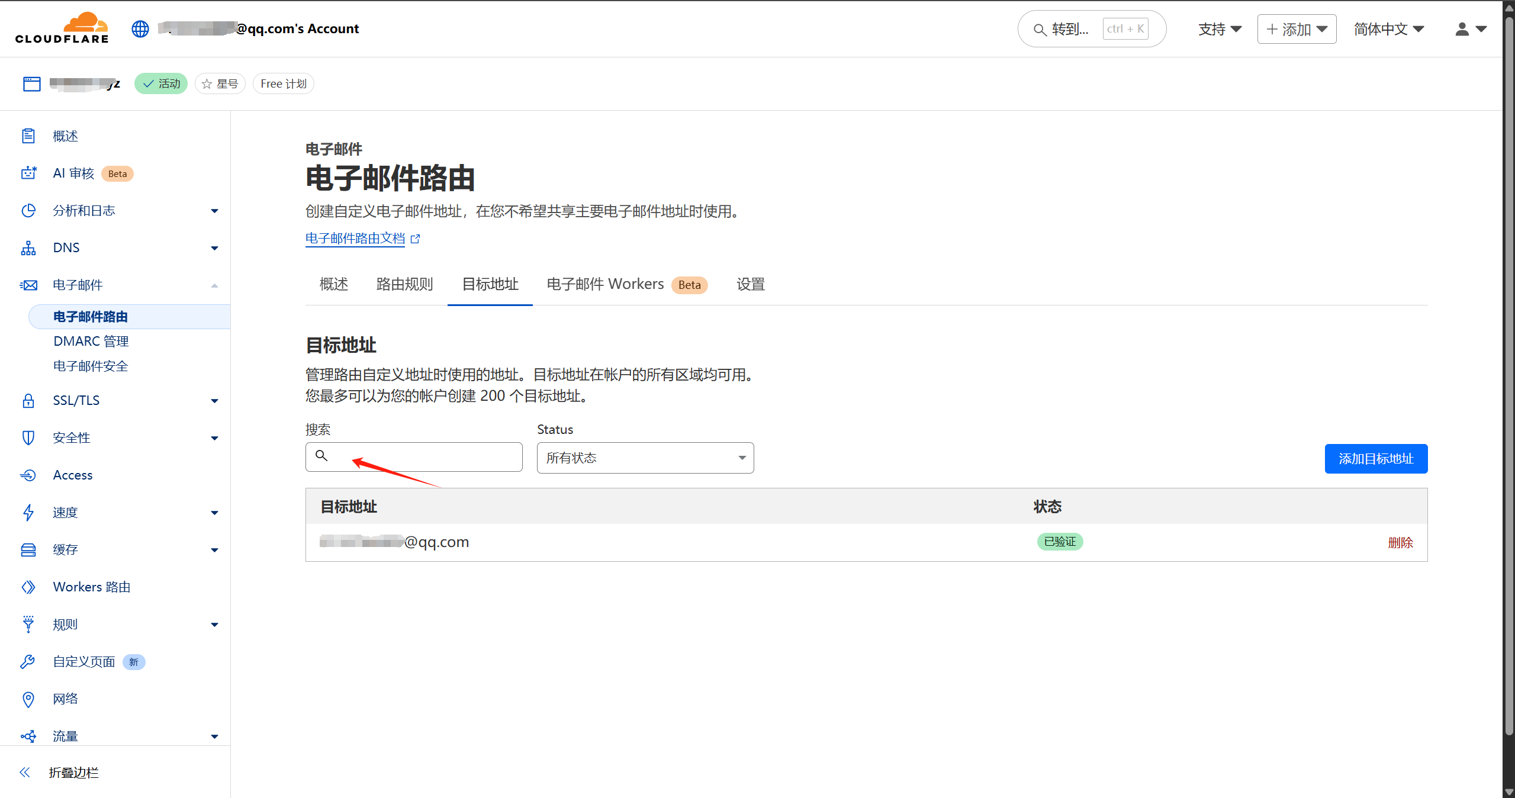Click the 删除 link for qq.com address

tap(1400, 543)
